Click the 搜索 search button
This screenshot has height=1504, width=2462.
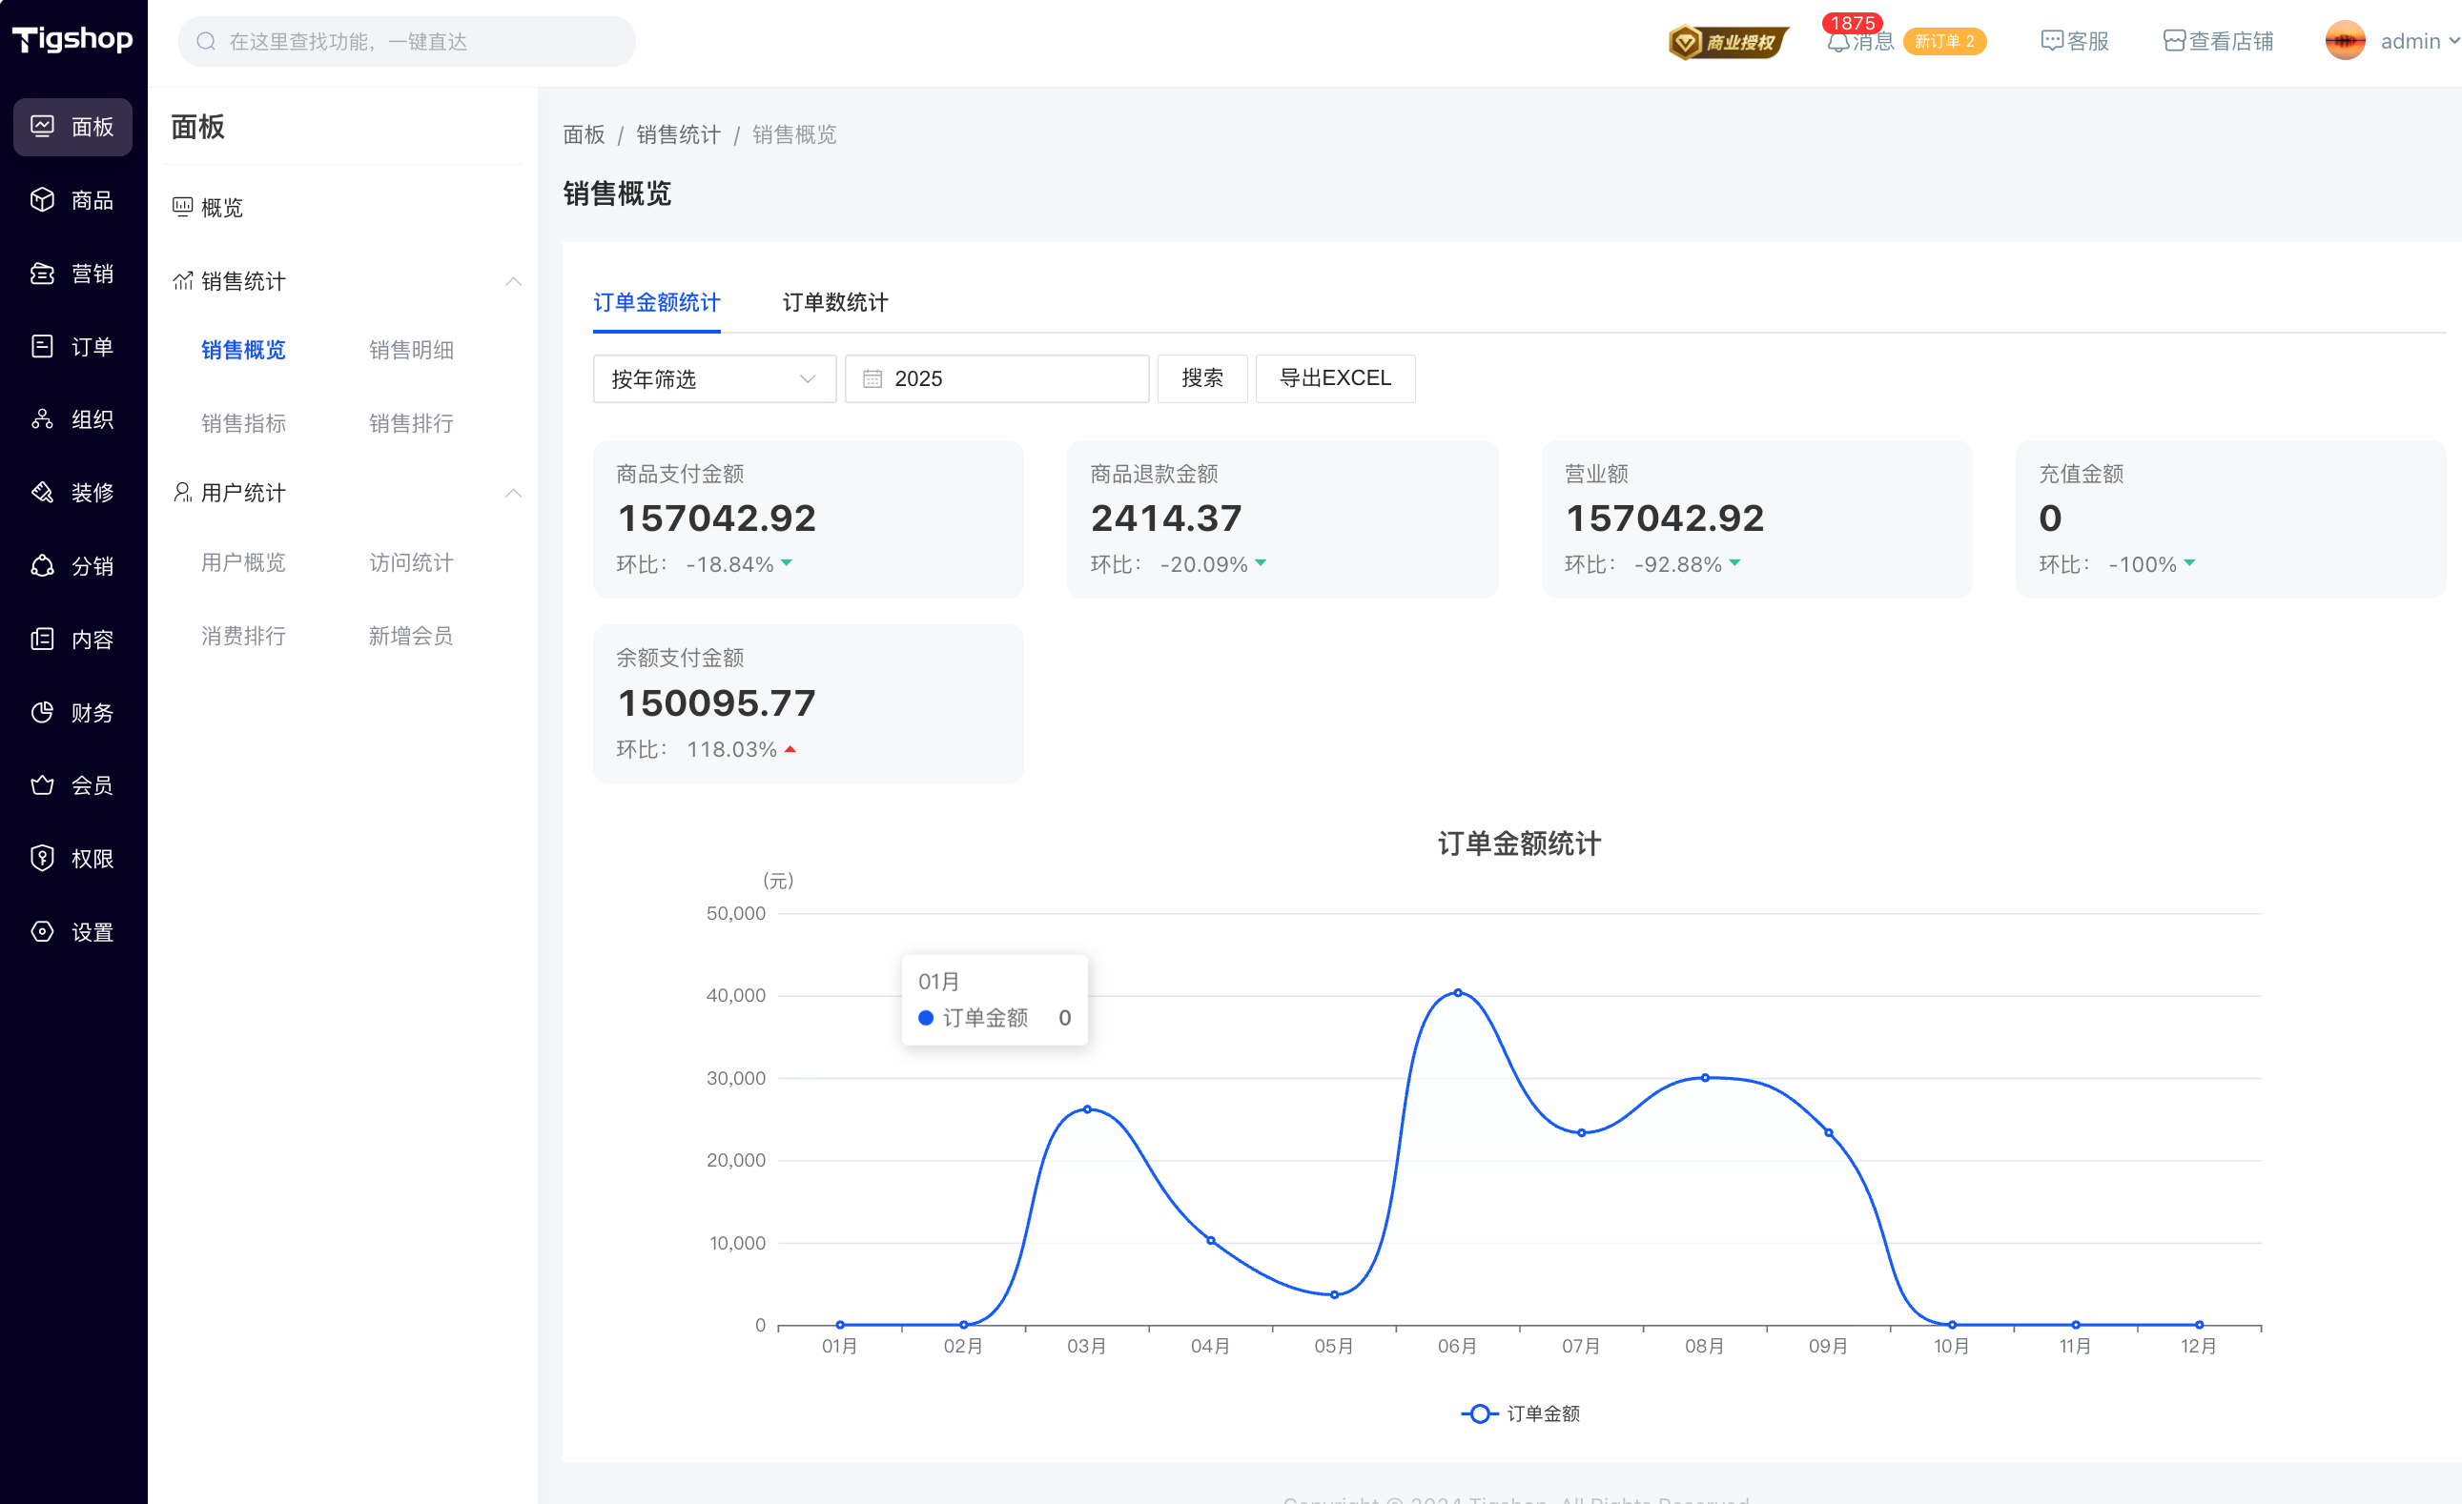(1202, 378)
